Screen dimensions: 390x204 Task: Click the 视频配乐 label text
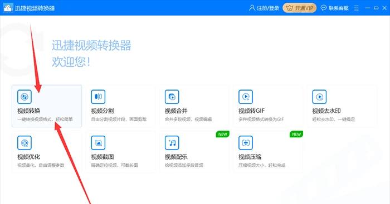tap(176, 157)
